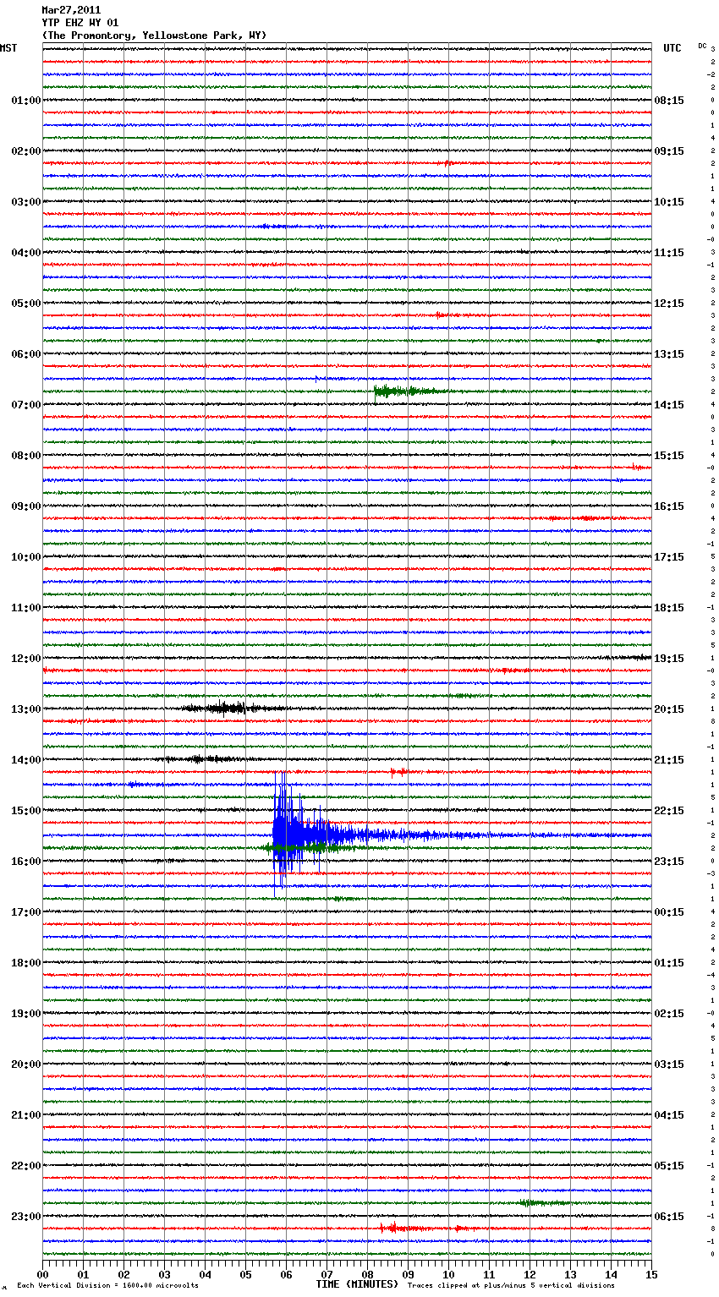Click the Promontory, Yellowstone Park location title
The width and height of the screenshot is (719, 1297).
(x=154, y=36)
